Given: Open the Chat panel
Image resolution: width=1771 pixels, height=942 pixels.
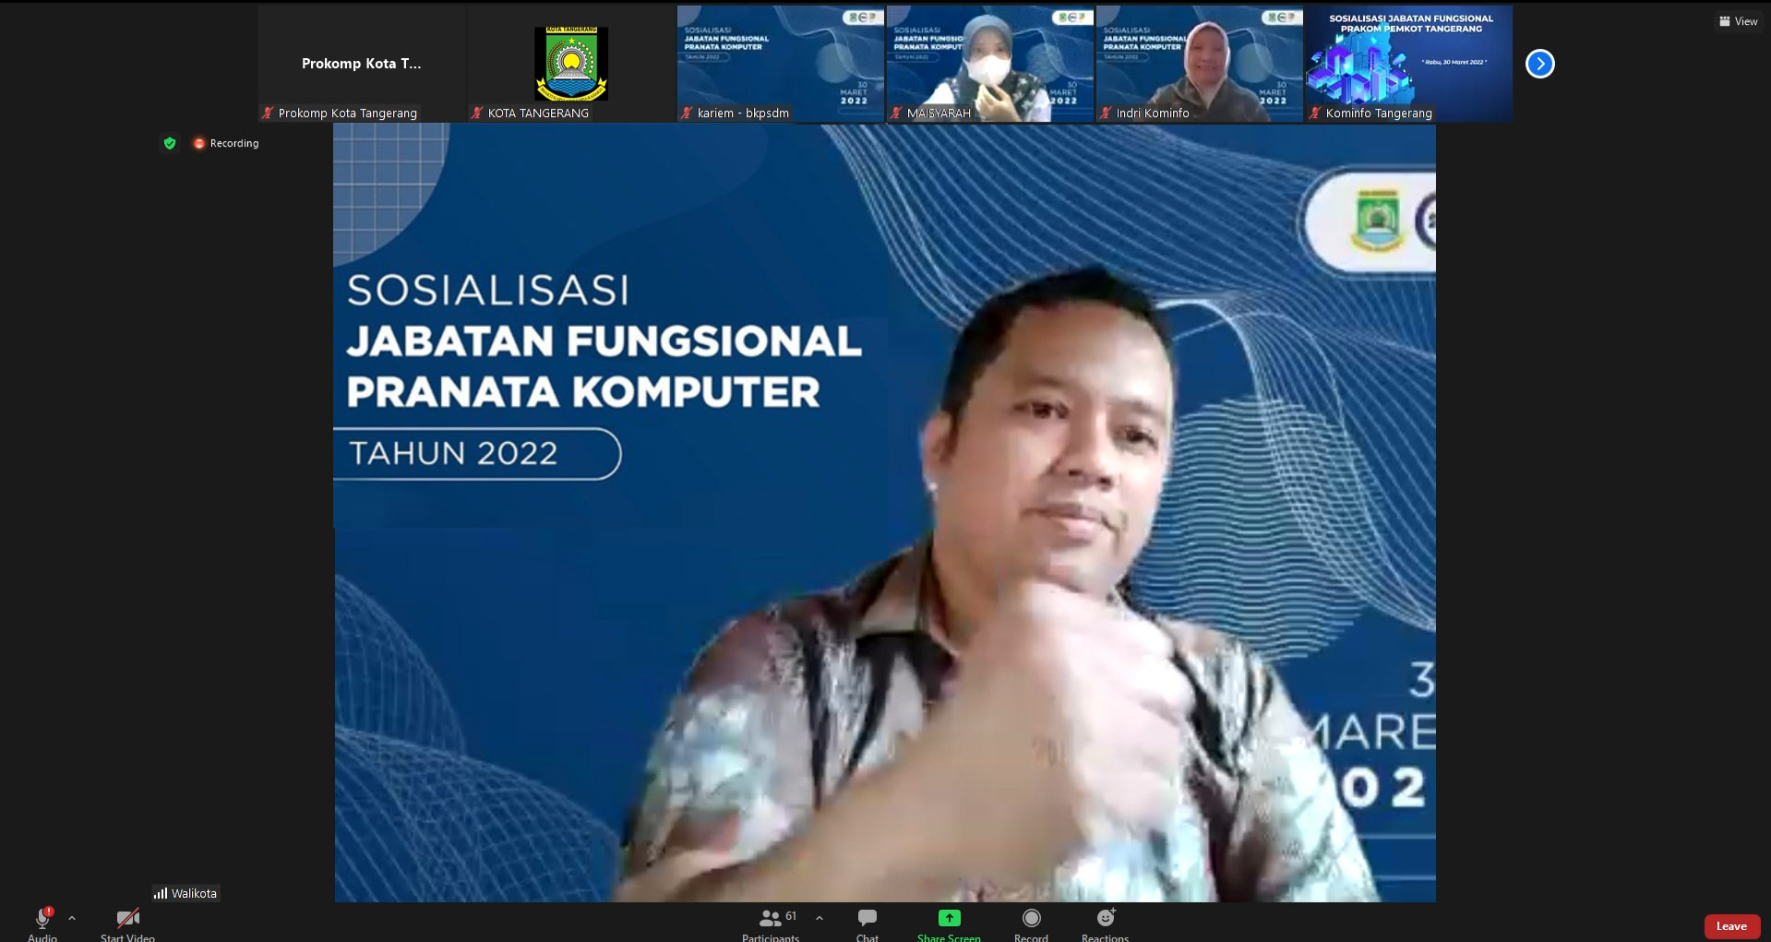Looking at the screenshot, I should click(867, 920).
